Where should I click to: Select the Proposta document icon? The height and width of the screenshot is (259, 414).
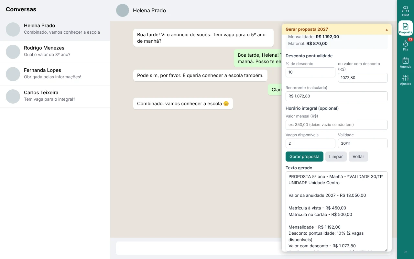coord(406,28)
